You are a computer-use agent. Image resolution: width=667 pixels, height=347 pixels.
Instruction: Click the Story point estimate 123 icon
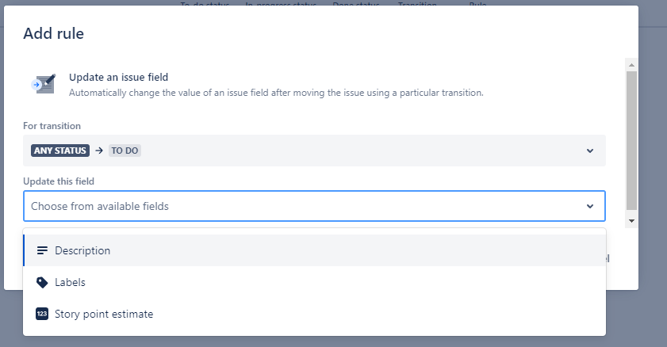[42, 314]
